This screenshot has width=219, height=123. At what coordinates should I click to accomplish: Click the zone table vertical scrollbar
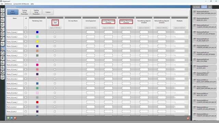pos(190,45)
